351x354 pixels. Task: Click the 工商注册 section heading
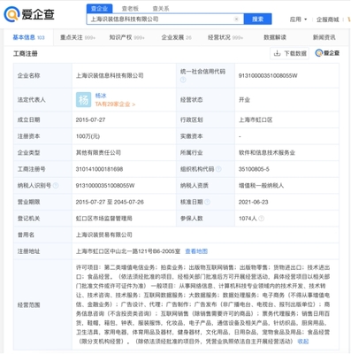click(x=26, y=53)
